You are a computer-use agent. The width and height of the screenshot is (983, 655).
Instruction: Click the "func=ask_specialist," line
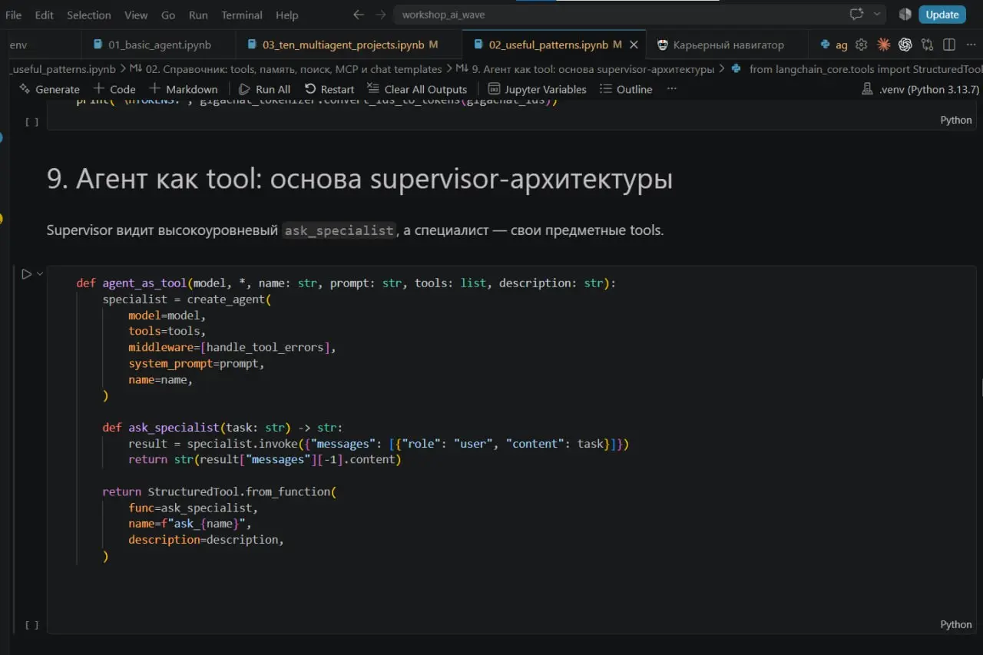pos(194,508)
